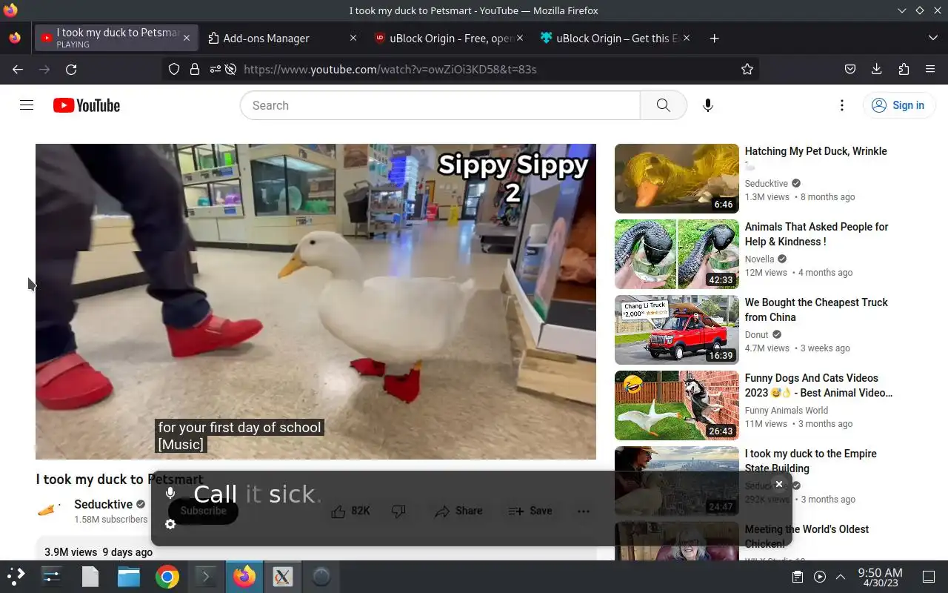The image size is (948, 593).
Task: Open the terminal from taskbar
Action: coord(205,577)
